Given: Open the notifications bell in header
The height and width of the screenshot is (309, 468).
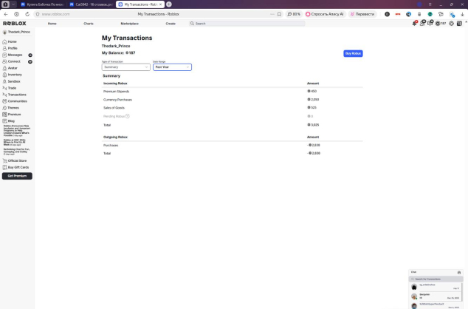Looking at the screenshot, I should [414, 24].
